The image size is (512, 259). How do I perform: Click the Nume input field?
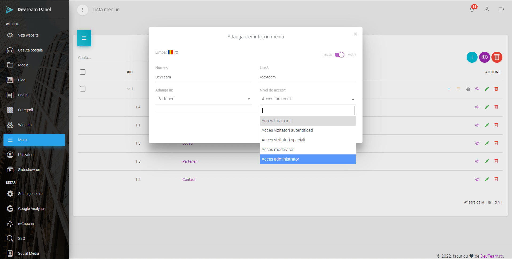click(x=203, y=77)
